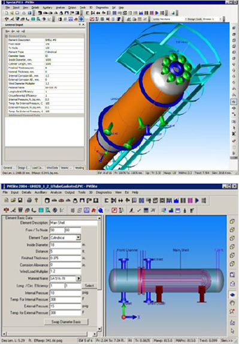Click the Internal Pressure input field
This screenshot has height=344, width=239.
click(x=65, y=293)
